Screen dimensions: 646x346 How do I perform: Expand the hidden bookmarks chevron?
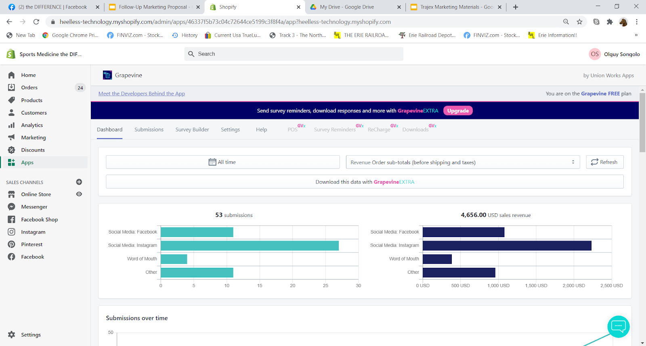(x=636, y=35)
